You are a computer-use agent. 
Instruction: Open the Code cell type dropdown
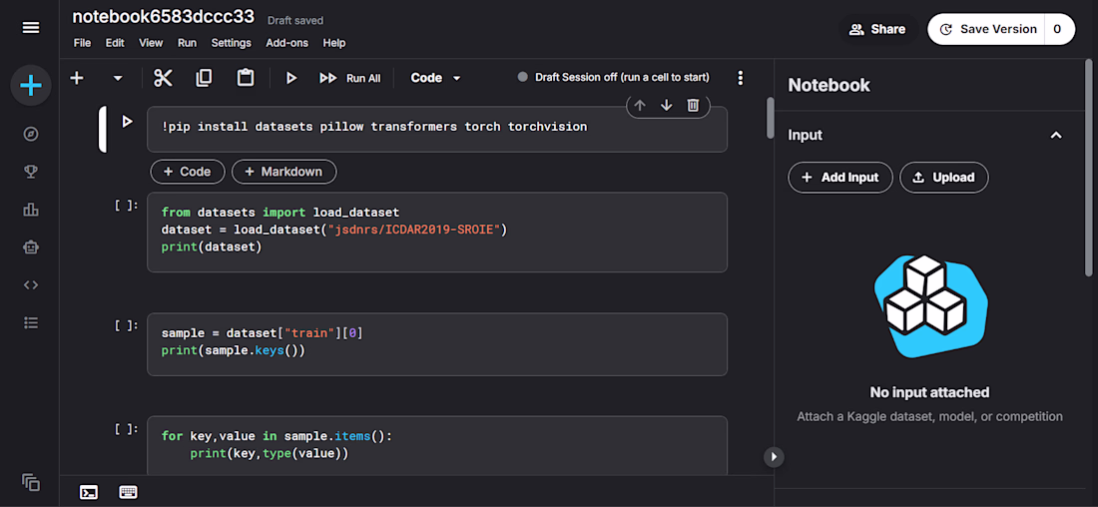pyautogui.click(x=435, y=78)
